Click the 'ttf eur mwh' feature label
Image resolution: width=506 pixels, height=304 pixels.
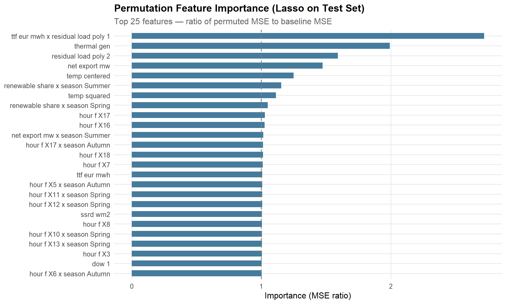pos(93,175)
